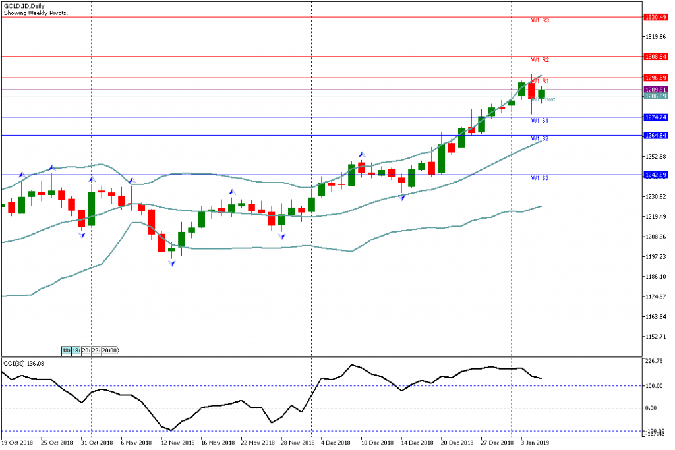Select the CCI(30) 136.08 indicator label
675x450 pixels.
pyautogui.click(x=24, y=363)
